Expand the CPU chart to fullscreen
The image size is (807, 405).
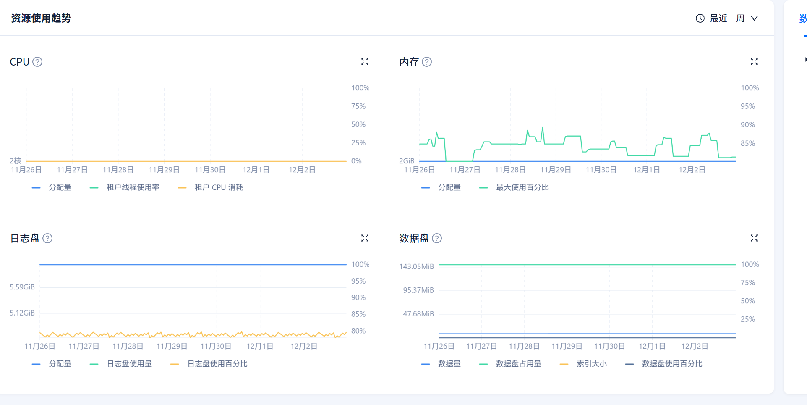pos(365,62)
